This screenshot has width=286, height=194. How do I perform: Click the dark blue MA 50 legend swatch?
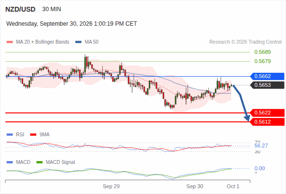78,42
